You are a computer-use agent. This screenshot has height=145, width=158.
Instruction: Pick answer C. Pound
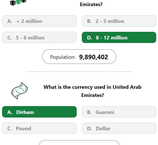click(39, 128)
